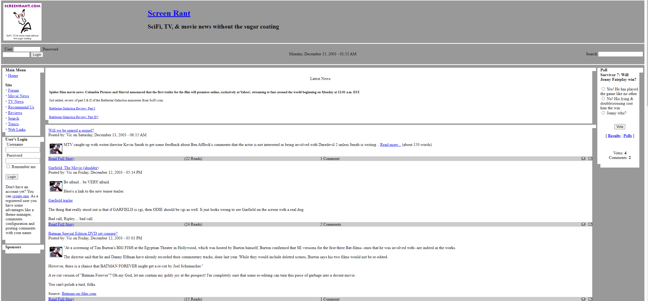The image size is (648, 301).
Task: Click printer icon for Batman DVD story
Action: pyautogui.click(x=583, y=299)
